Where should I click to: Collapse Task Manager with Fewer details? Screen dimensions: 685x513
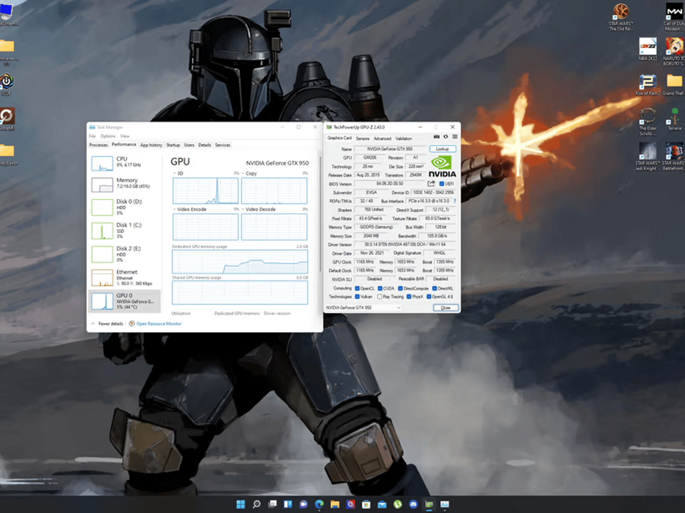(107, 324)
